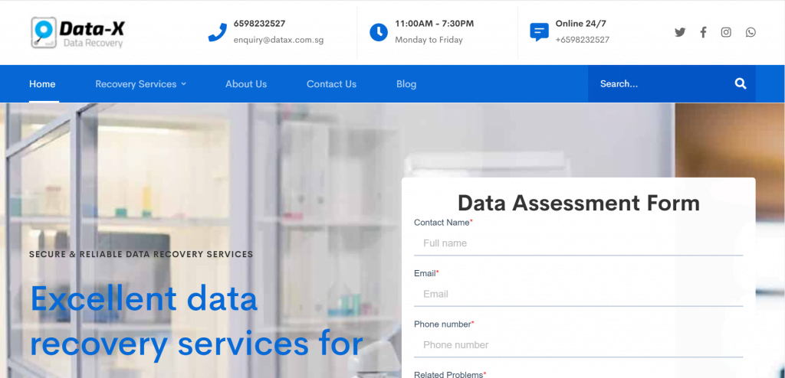785x378 pixels.
Task: Open the Blog menu item
Action: pos(406,84)
